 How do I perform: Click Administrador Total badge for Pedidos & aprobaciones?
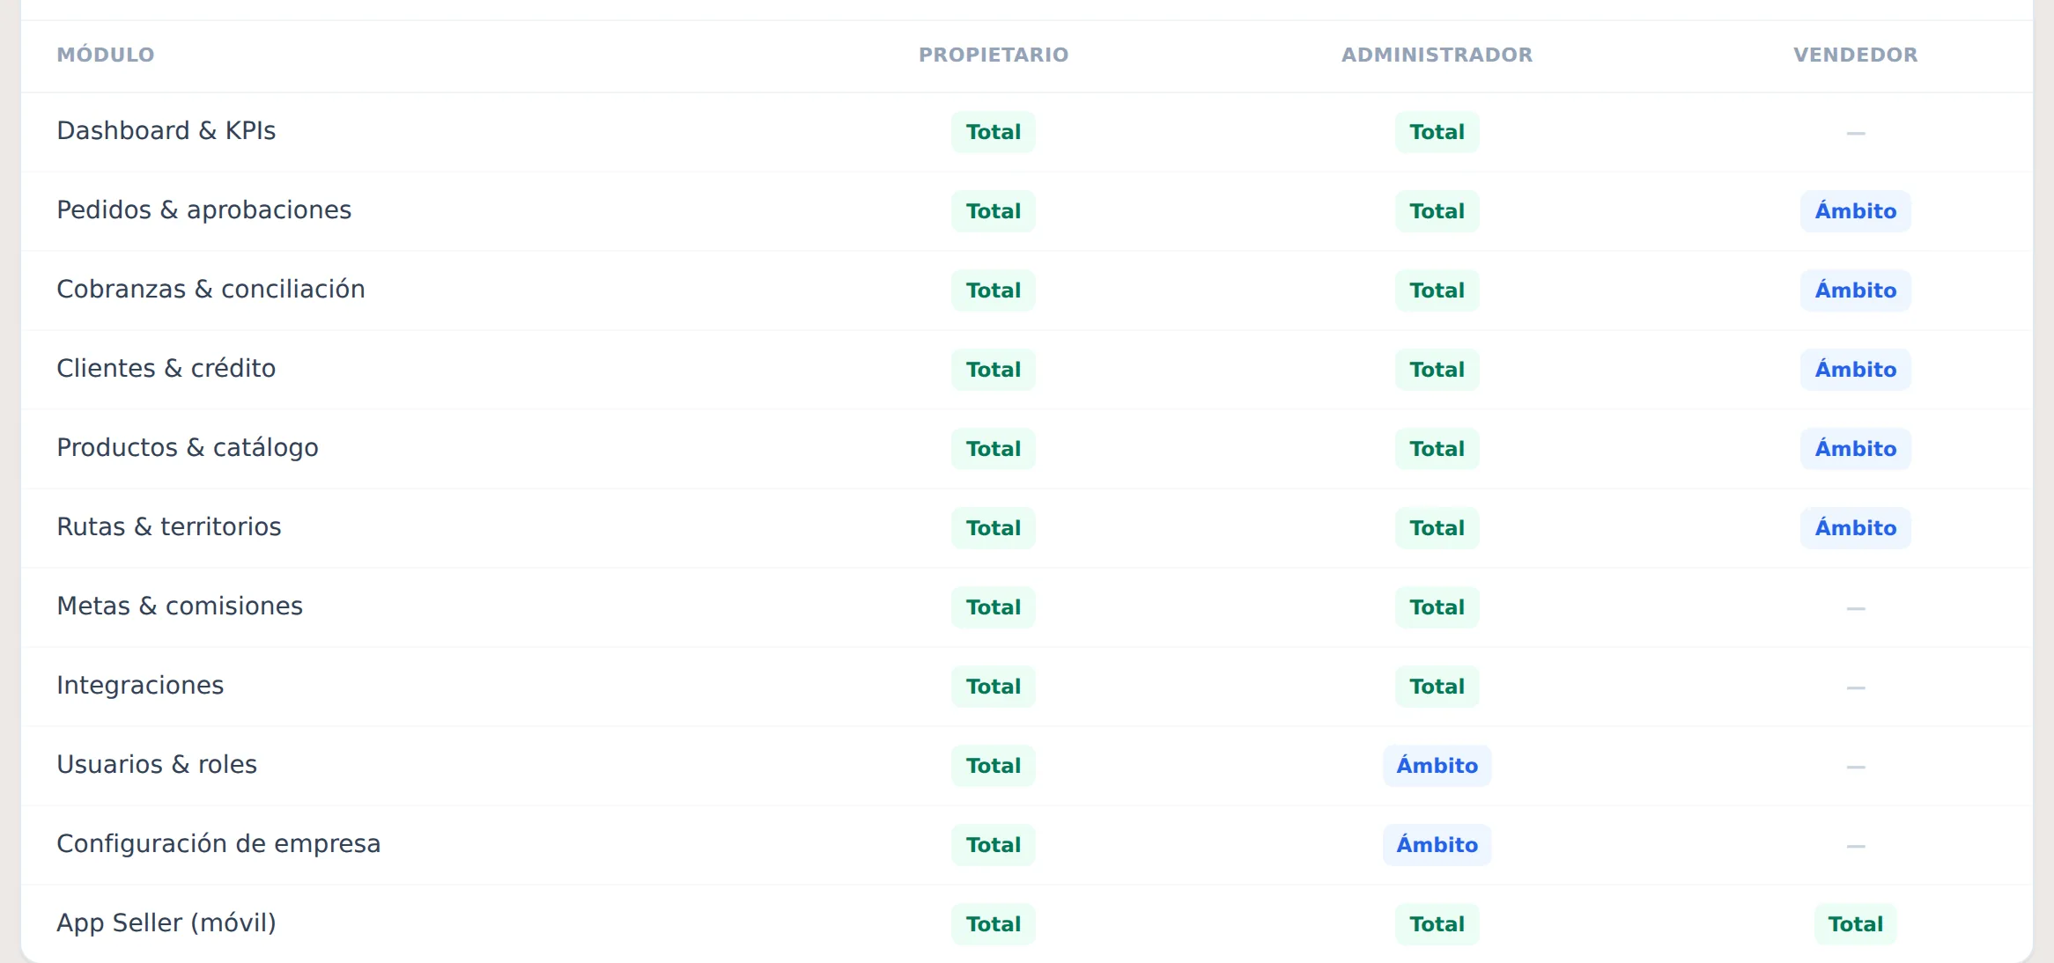point(1437,211)
